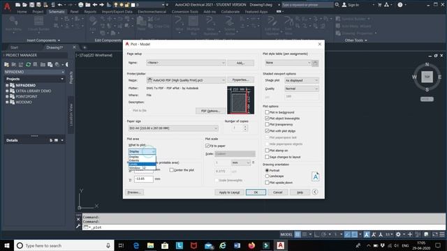This screenshot has height=251, width=447.
Task: Open the Quality dropdown
Action: tap(301, 89)
